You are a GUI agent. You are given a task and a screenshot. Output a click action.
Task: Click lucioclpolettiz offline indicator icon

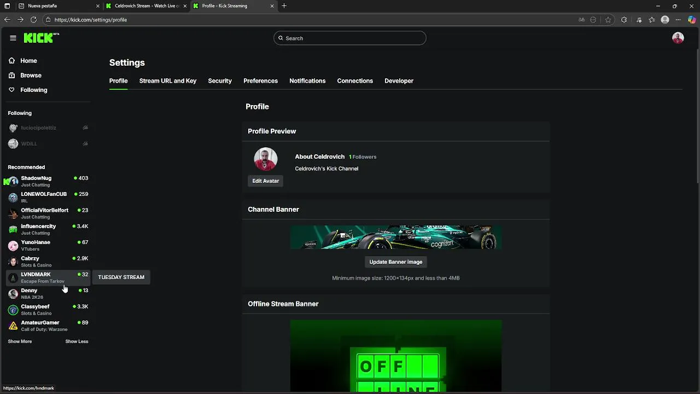click(85, 128)
